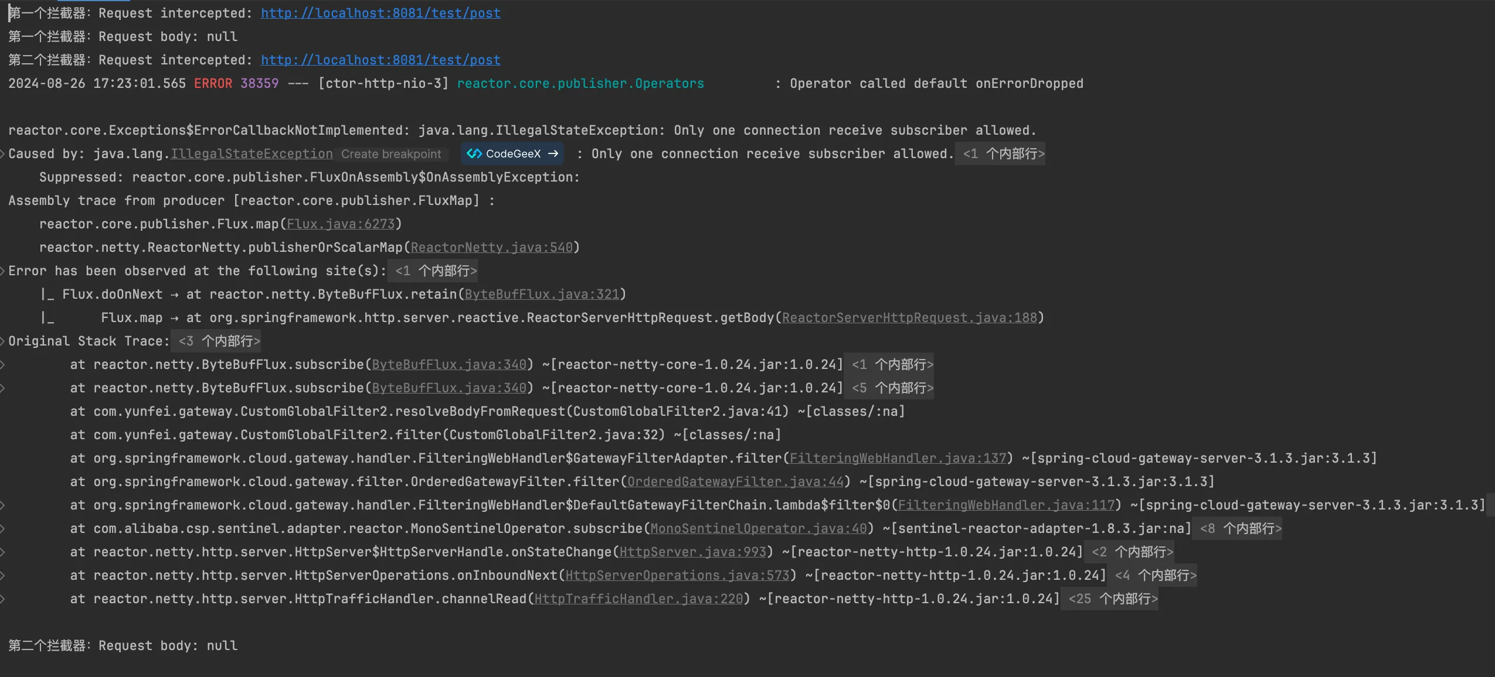This screenshot has width=1495, height=677.
Task: Expand the 1 folded line after first ByteBufFlux.subscribe
Action: [x=889, y=364]
